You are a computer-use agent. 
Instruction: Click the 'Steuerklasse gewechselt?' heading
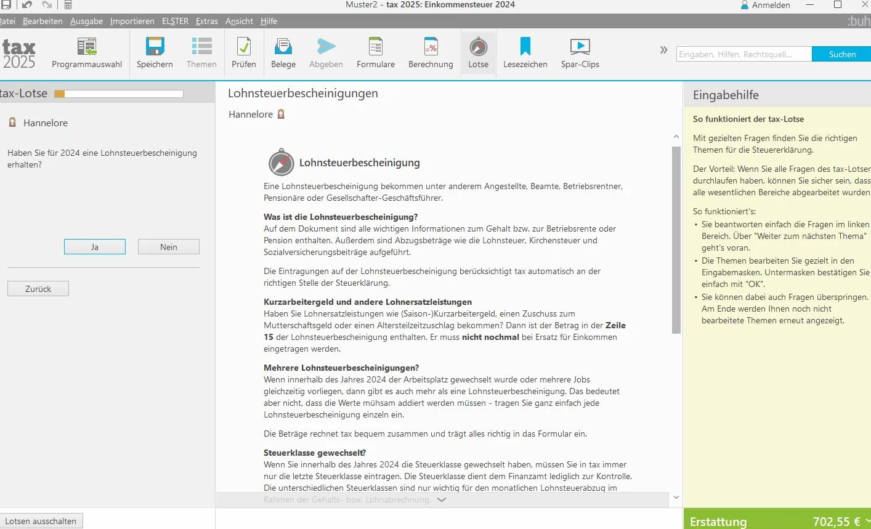tap(315, 453)
